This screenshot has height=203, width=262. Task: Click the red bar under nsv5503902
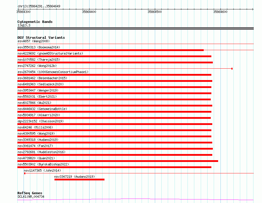tap(114, 167)
